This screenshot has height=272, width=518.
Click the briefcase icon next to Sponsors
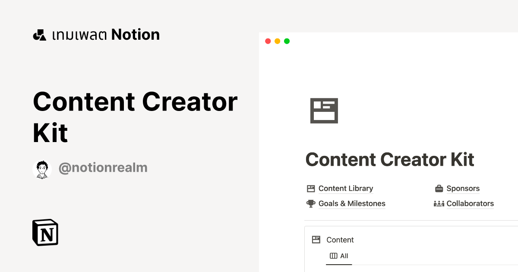(x=439, y=188)
